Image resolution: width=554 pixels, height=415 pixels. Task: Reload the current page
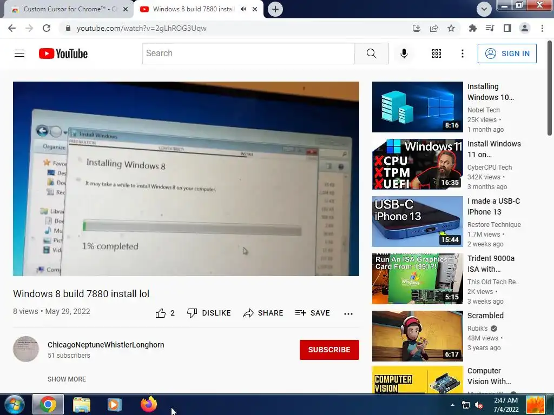click(47, 28)
